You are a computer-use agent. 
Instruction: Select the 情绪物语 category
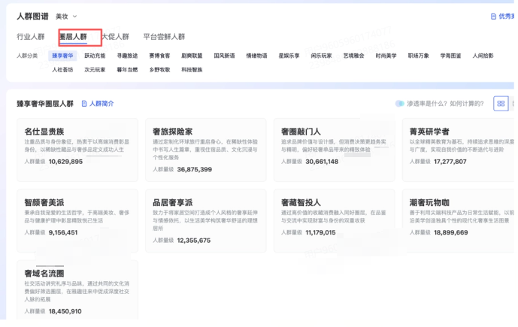pos(256,56)
